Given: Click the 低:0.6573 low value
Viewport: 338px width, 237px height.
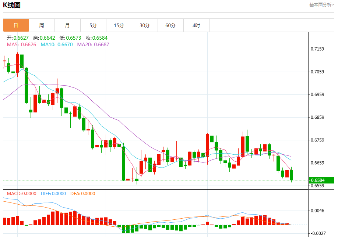Looking at the screenshot, I should coord(70,38).
